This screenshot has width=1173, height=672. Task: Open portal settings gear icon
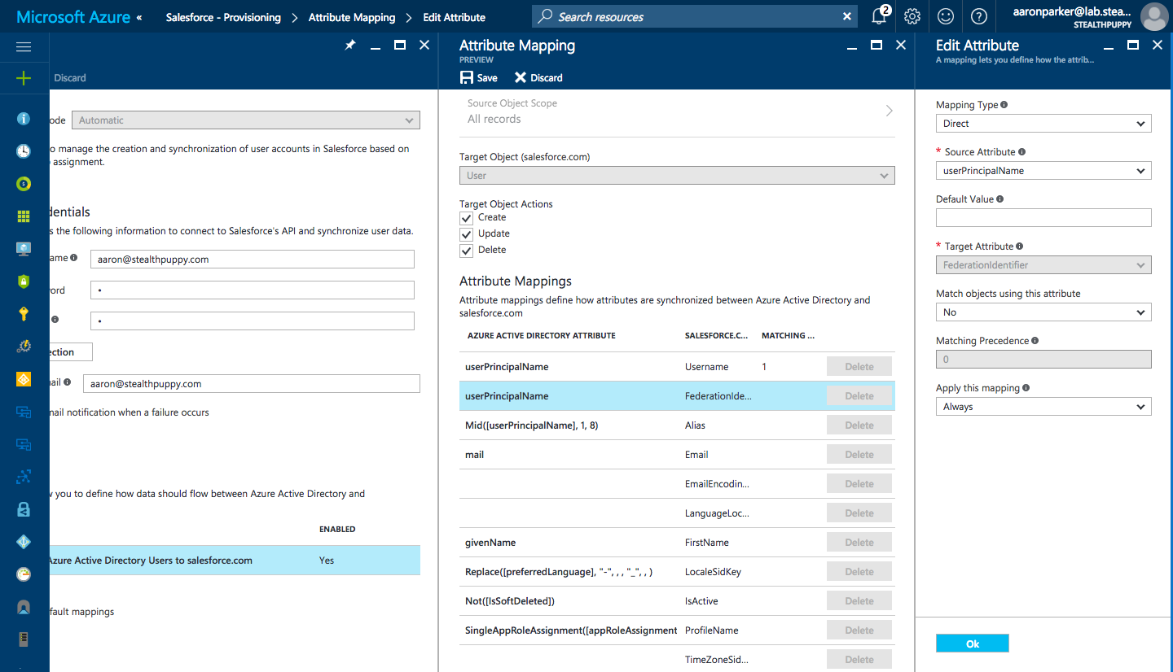point(912,16)
